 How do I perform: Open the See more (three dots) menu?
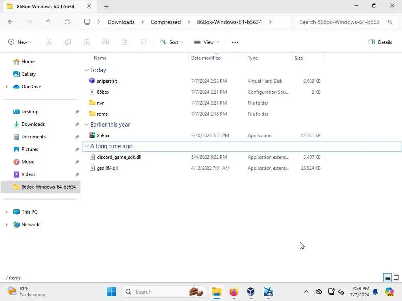click(235, 42)
